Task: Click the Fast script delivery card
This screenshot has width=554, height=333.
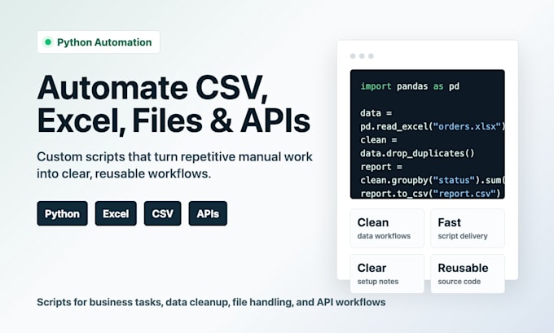Action: click(468, 228)
